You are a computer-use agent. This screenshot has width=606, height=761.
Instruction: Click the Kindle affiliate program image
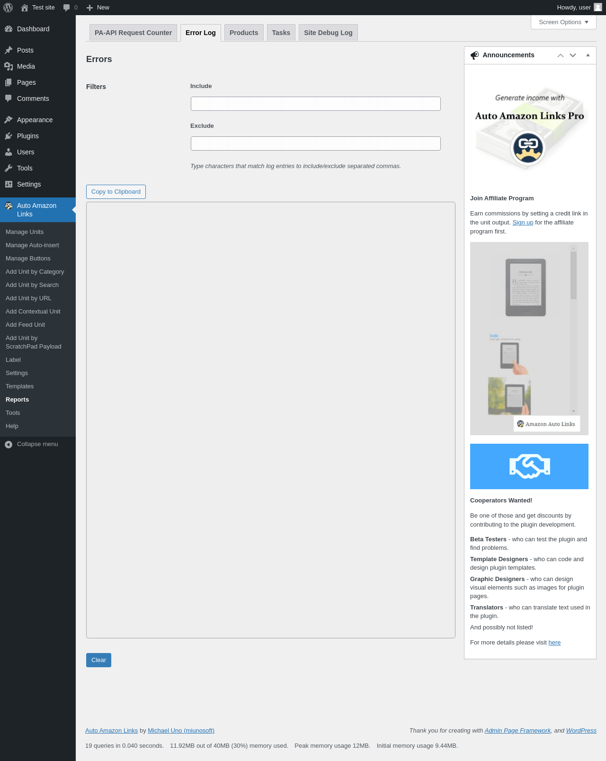click(x=529, y=339)
